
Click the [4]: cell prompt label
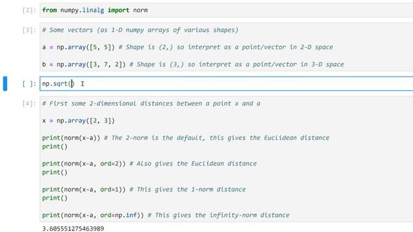pos(29,104)
